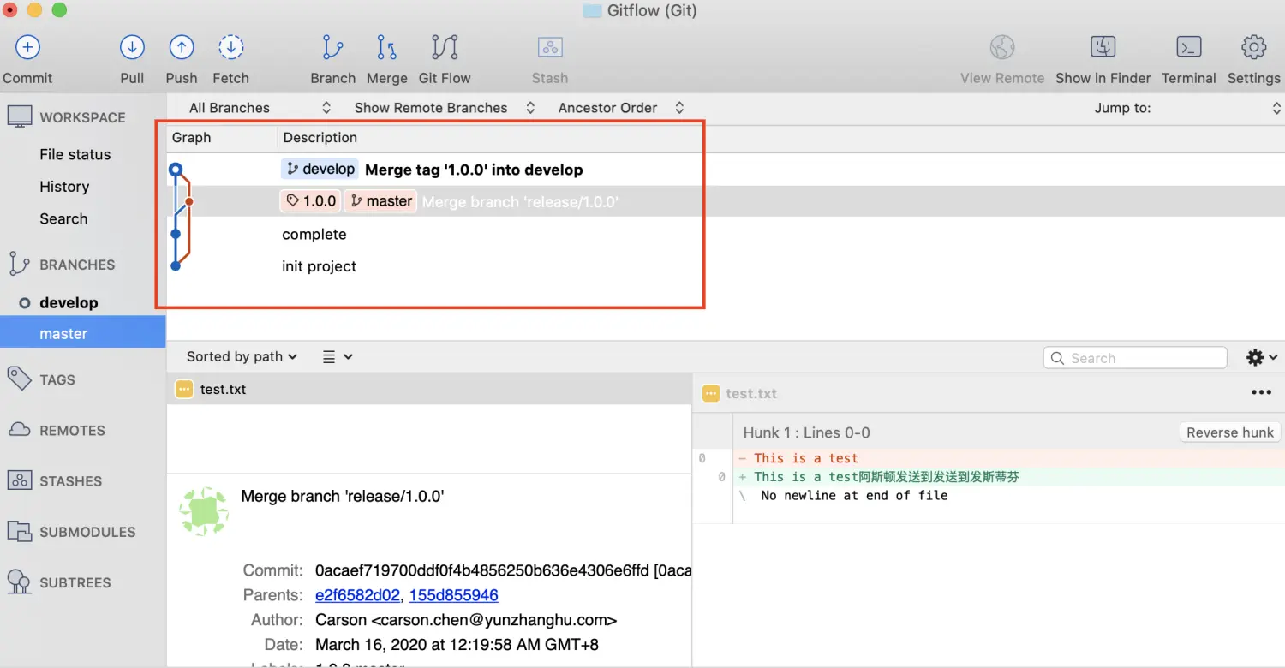1285x668 pixels.
Task: Launch the Git Flow tool
Action: (445, 48)
